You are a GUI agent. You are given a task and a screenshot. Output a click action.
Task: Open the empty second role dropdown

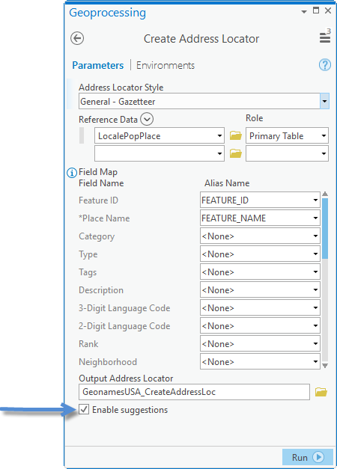(287, 153)
